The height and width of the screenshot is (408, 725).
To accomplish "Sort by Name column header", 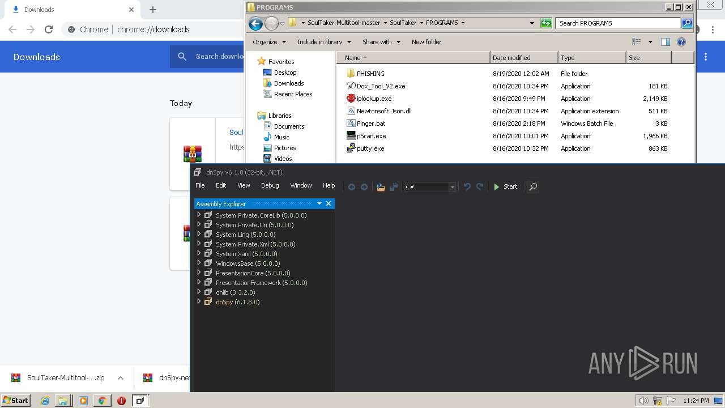I will click(x=413, y=58).
